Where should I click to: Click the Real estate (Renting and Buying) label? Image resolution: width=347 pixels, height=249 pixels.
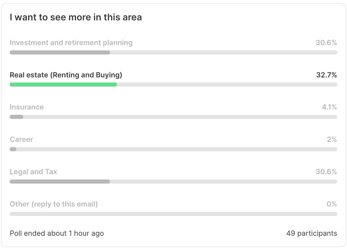point(66,75)
